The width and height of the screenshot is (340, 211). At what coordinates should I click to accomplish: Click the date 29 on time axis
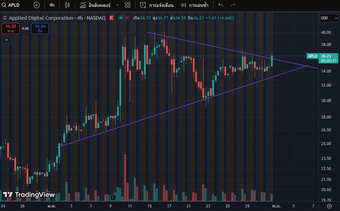[x=247, y=206]
